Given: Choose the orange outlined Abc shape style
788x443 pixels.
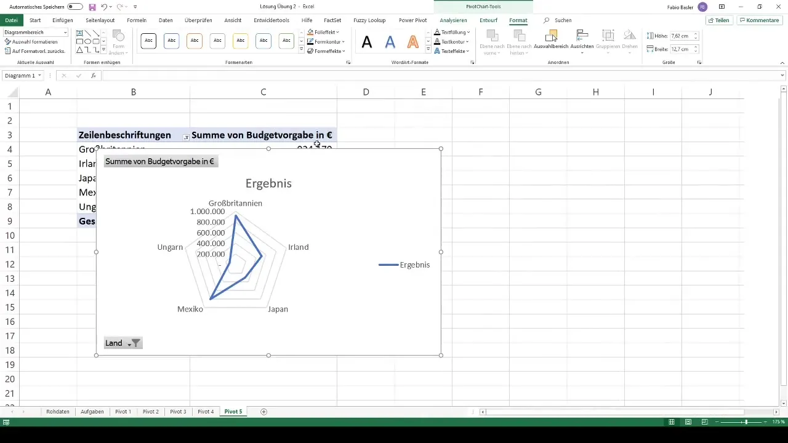Looking at the screenshot, I should (195, 41).
